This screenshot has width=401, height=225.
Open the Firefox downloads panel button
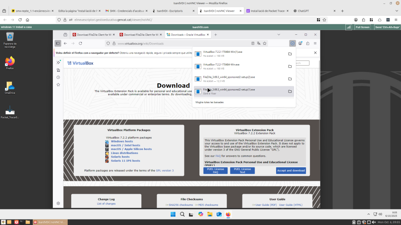click(x=293, y=43)
